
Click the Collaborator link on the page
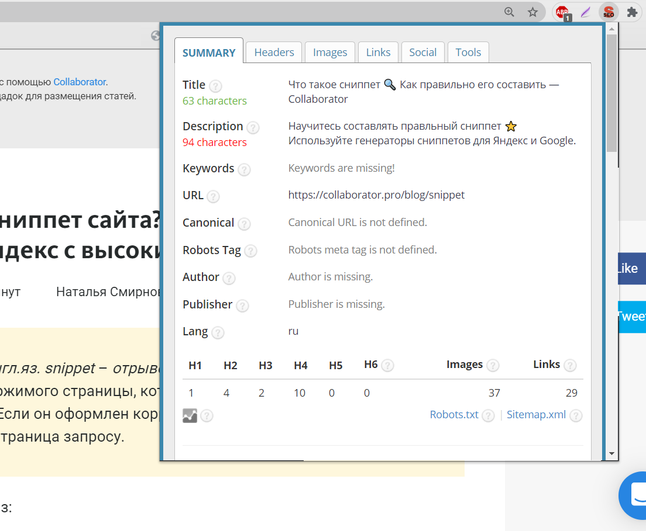pyautogui.click(x=80, y=82)
